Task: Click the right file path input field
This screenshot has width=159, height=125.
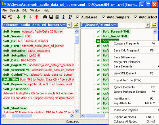Action: pos(113,25)
